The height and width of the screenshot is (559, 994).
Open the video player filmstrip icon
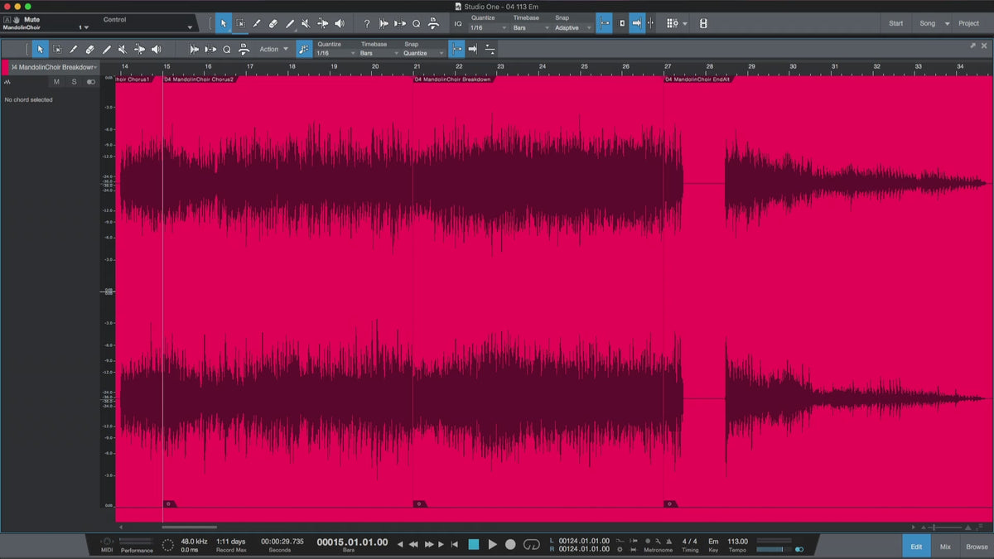pos(703,24)
